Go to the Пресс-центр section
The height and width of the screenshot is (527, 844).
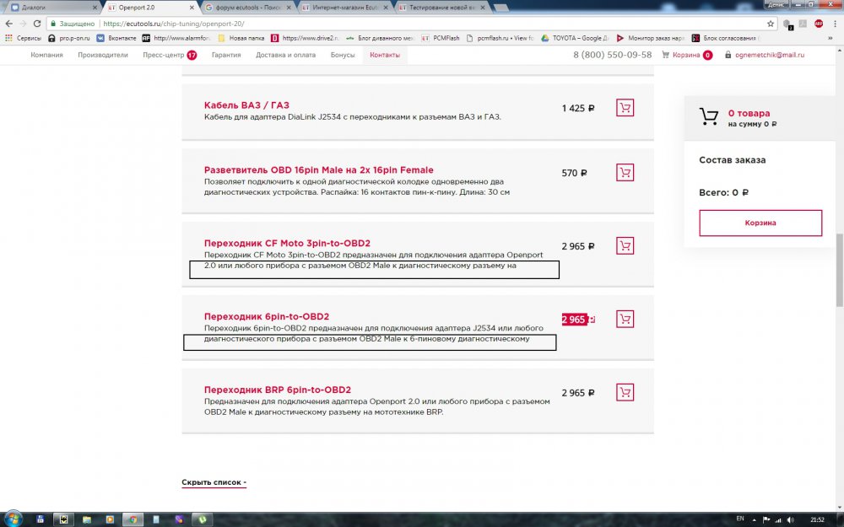pos(163,55)
